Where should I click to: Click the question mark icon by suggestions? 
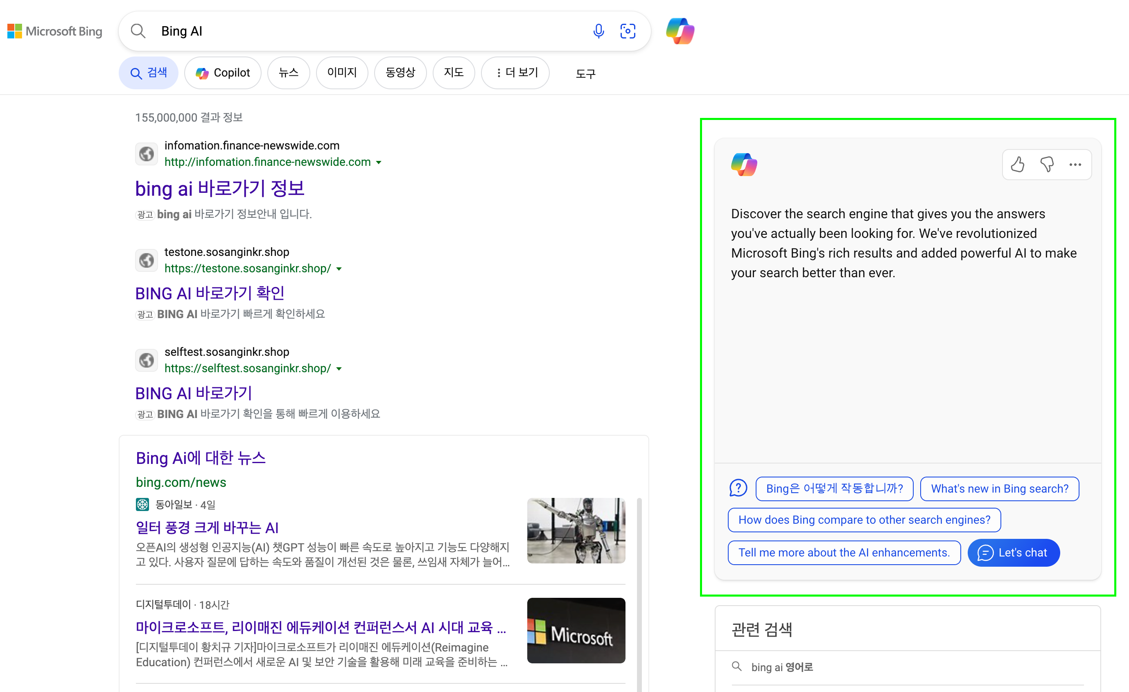pyautogui.click(x=738, y=488)
